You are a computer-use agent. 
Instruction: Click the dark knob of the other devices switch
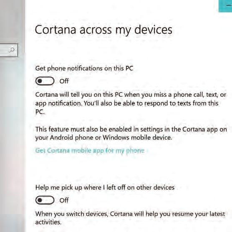point(40,200)
